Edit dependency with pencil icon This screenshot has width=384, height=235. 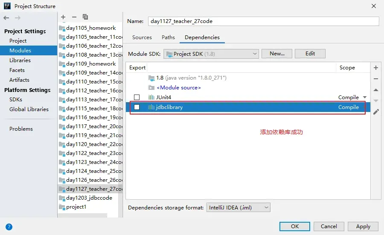point(376,112)
